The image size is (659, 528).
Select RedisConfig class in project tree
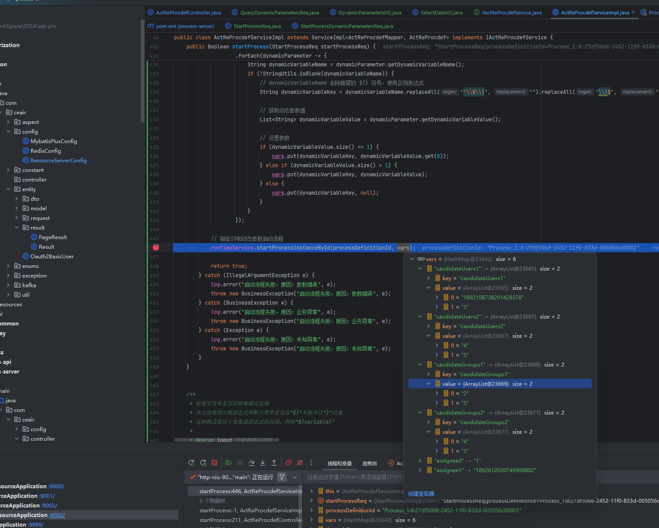45,151
